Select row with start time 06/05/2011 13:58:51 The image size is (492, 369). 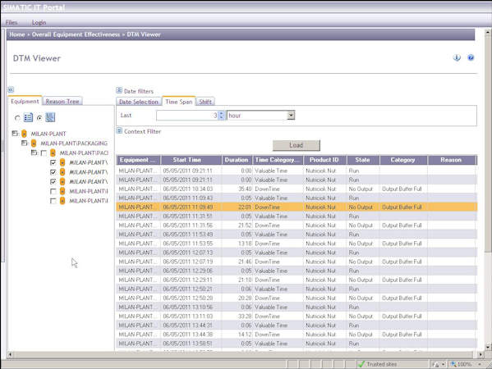[x=297, y=344]
